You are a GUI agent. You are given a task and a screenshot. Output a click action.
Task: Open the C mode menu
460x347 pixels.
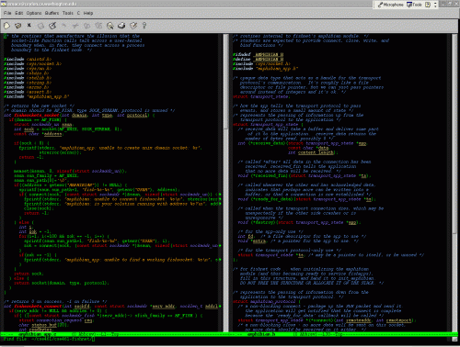click(x=78, y=13)
